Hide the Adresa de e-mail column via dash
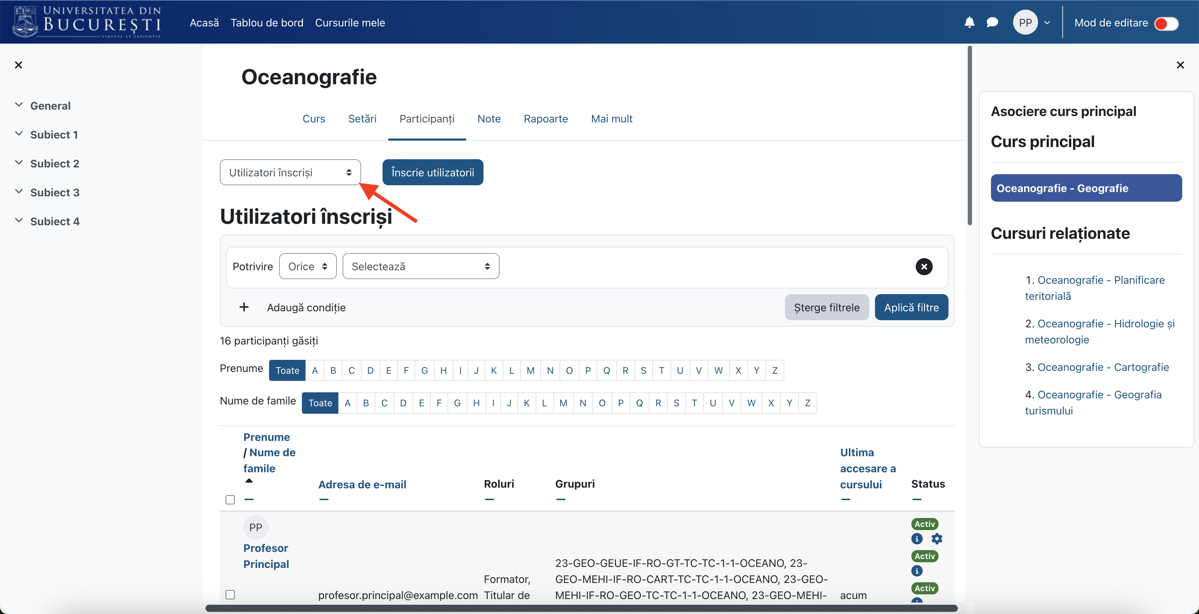 (324, 499)
